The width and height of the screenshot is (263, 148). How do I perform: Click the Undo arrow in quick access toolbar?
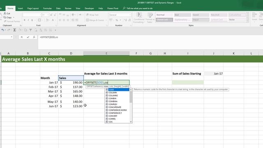(x=2, y=30)
